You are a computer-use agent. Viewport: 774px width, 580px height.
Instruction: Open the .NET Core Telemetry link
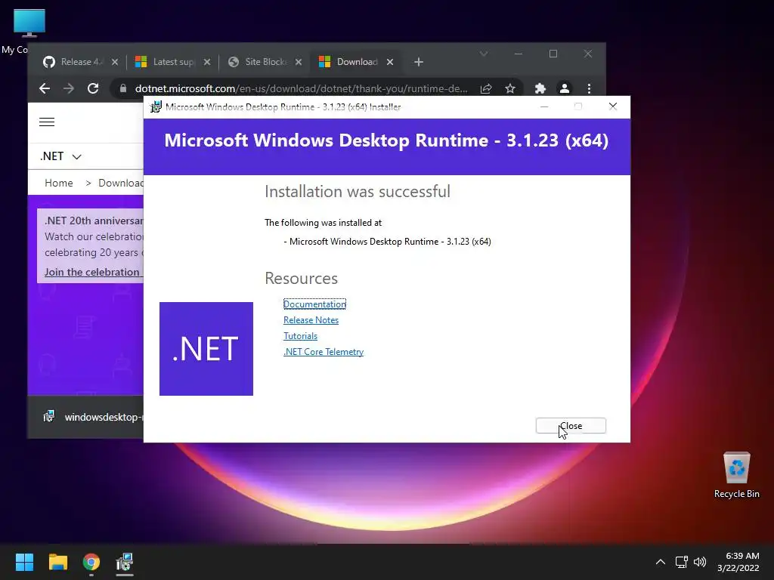[324, 351]
